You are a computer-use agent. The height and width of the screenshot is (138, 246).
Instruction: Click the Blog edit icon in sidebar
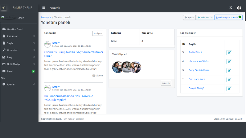[4, 57]
